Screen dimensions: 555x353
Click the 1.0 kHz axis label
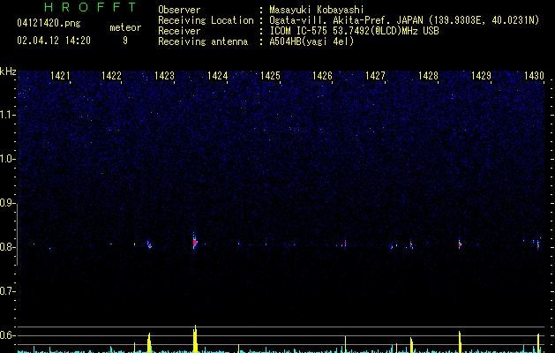click(8, 159)
